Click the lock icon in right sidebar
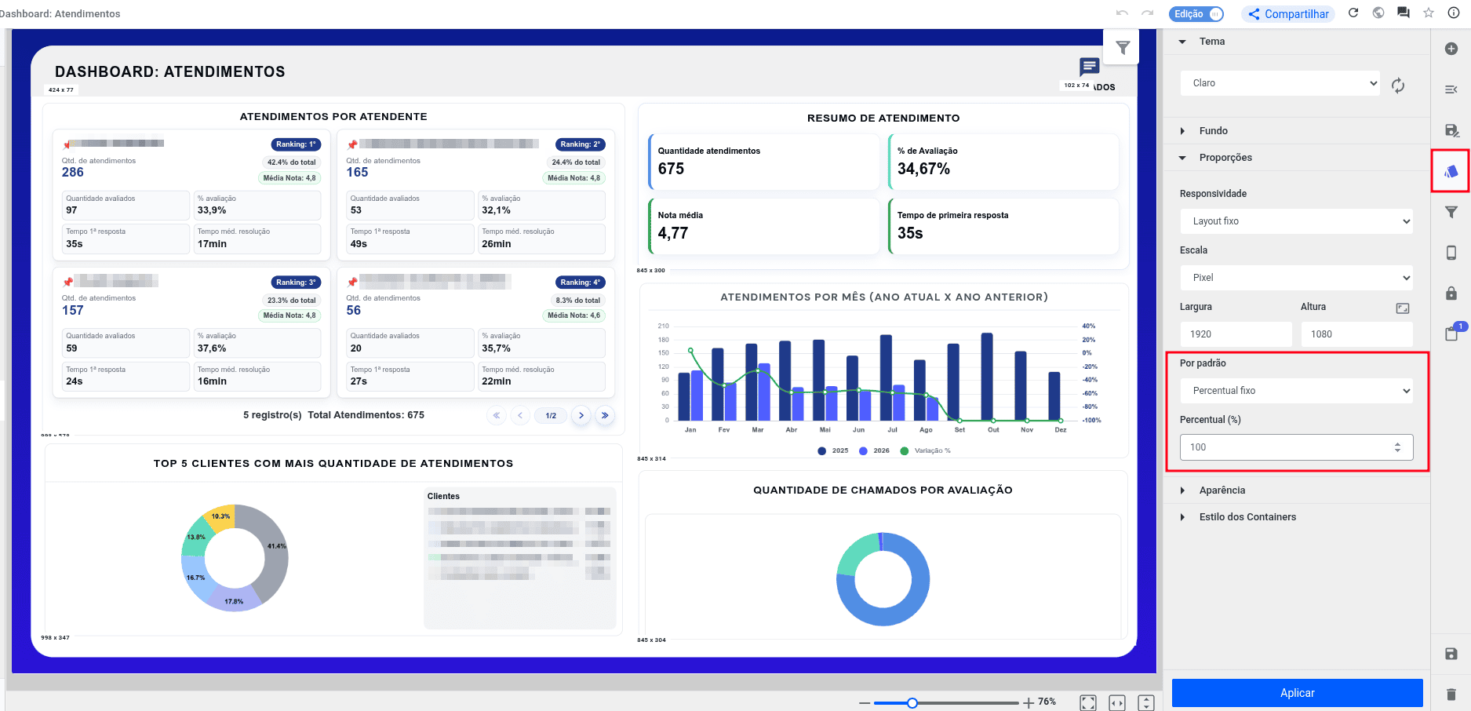 1451,294
